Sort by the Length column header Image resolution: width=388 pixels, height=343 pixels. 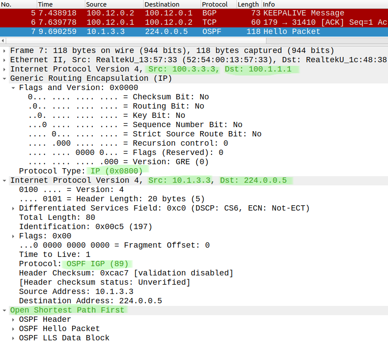(x=249, y=4)
